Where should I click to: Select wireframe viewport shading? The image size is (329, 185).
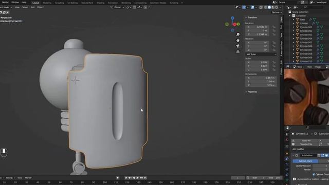pos(266,7)
